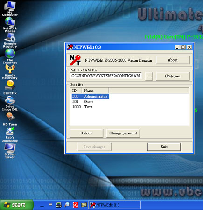Click the Unlock button

[86, 133]
